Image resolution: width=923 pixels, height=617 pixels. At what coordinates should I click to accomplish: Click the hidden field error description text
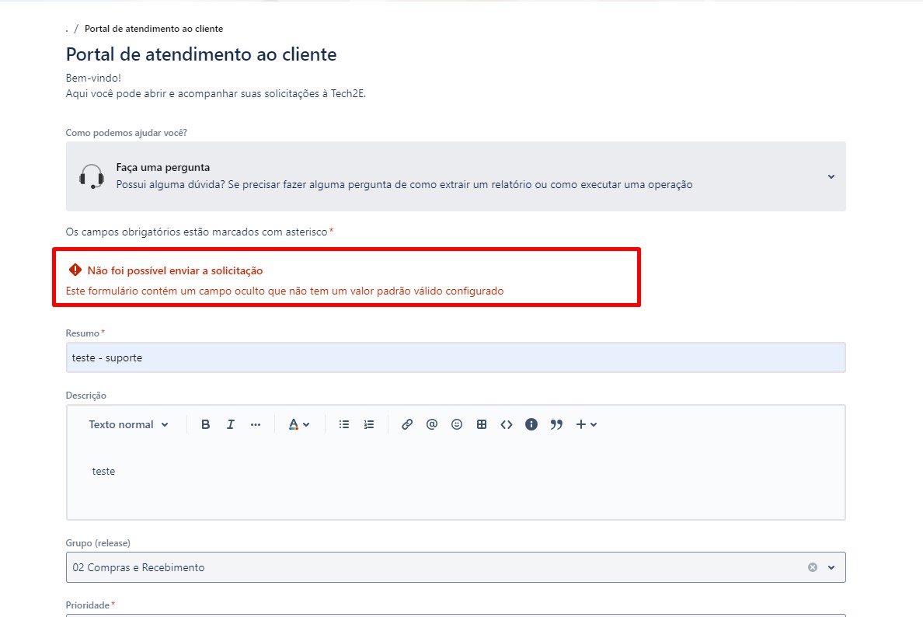pos(285,291)
